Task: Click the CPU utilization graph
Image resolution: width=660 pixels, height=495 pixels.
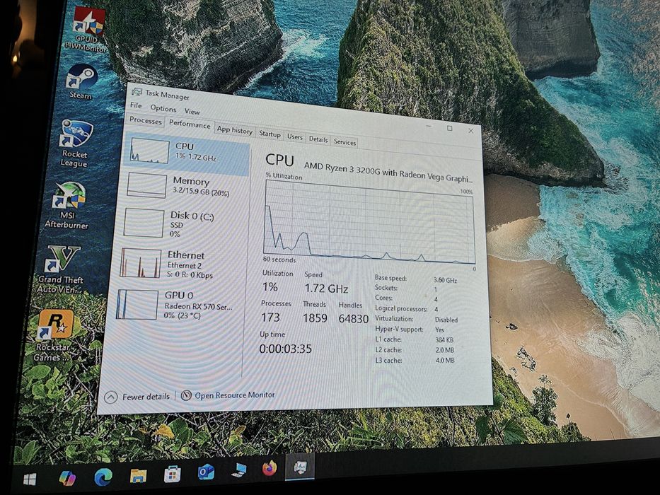Action: pos(369,223)
